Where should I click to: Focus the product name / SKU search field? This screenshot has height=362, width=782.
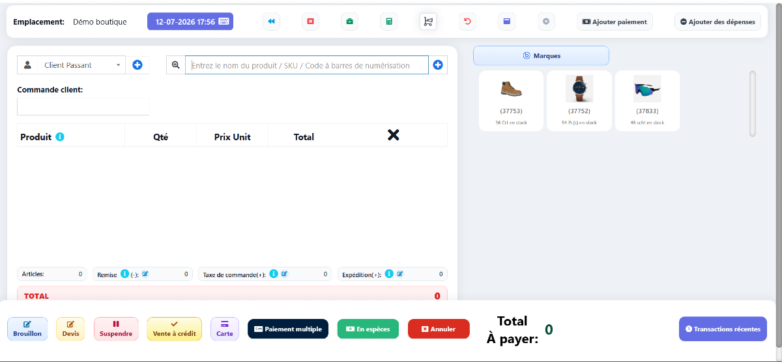[307, 65]
